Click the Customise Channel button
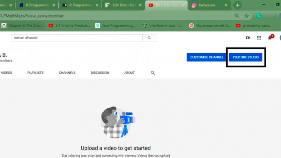Image resolution: width=281 pixels, height=158 pixels. (x=205, y=57)
